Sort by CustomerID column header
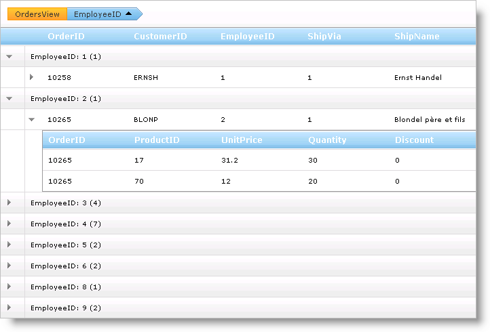 click(160, 37)
